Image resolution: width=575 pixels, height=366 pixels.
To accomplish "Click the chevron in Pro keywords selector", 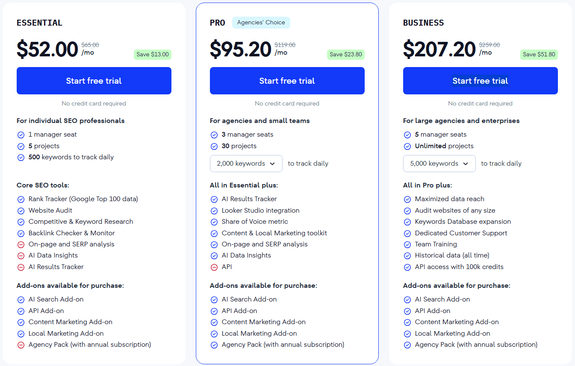I will click(x=273, y=164).
